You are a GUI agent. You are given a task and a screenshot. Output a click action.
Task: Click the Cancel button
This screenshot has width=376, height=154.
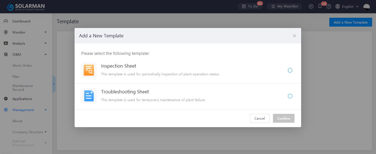click(260, 118)
